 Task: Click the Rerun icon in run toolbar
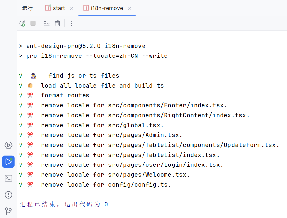tap(22, 23)
